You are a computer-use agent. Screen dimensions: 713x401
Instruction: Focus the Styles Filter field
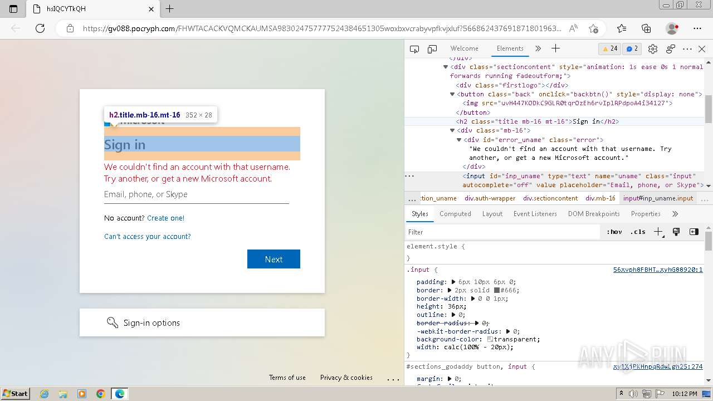click(504, 232)
